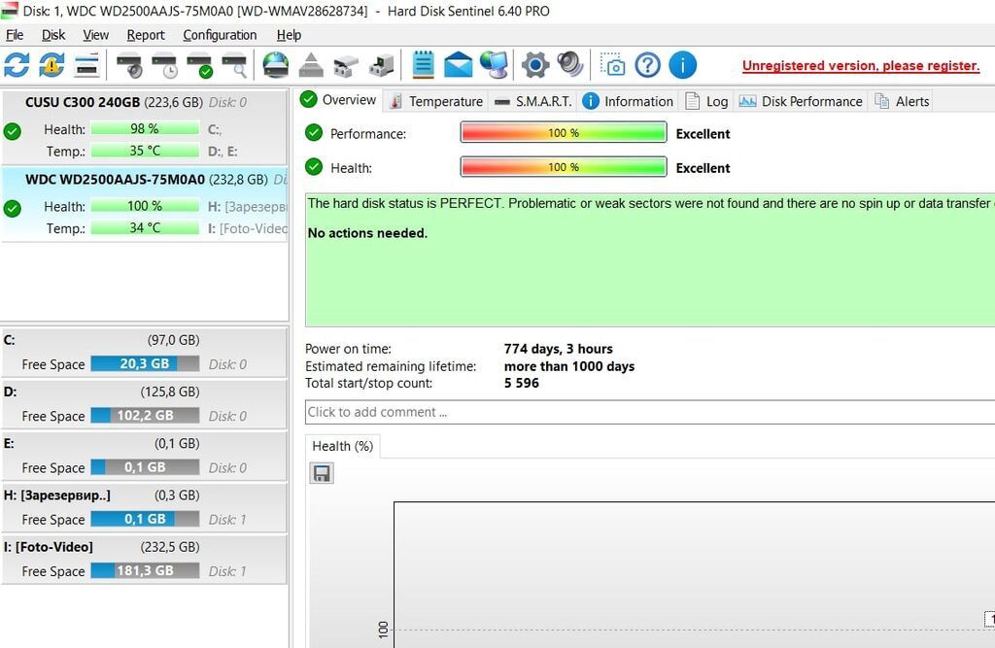Open the View menu
This screenshot has height=648, width=995.
(96, 35)
